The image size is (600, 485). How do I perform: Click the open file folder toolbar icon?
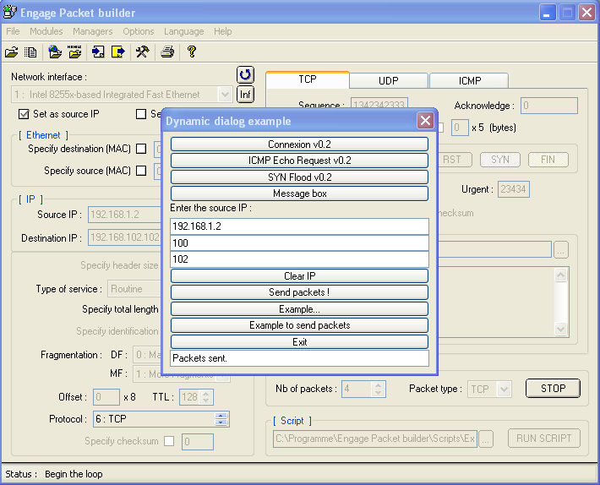tap(11, 52)
